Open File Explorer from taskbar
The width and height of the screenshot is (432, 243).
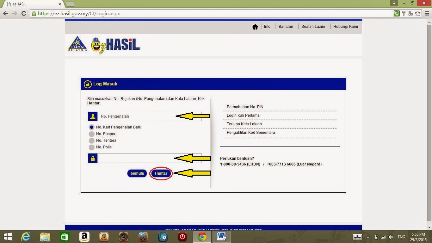45,237
